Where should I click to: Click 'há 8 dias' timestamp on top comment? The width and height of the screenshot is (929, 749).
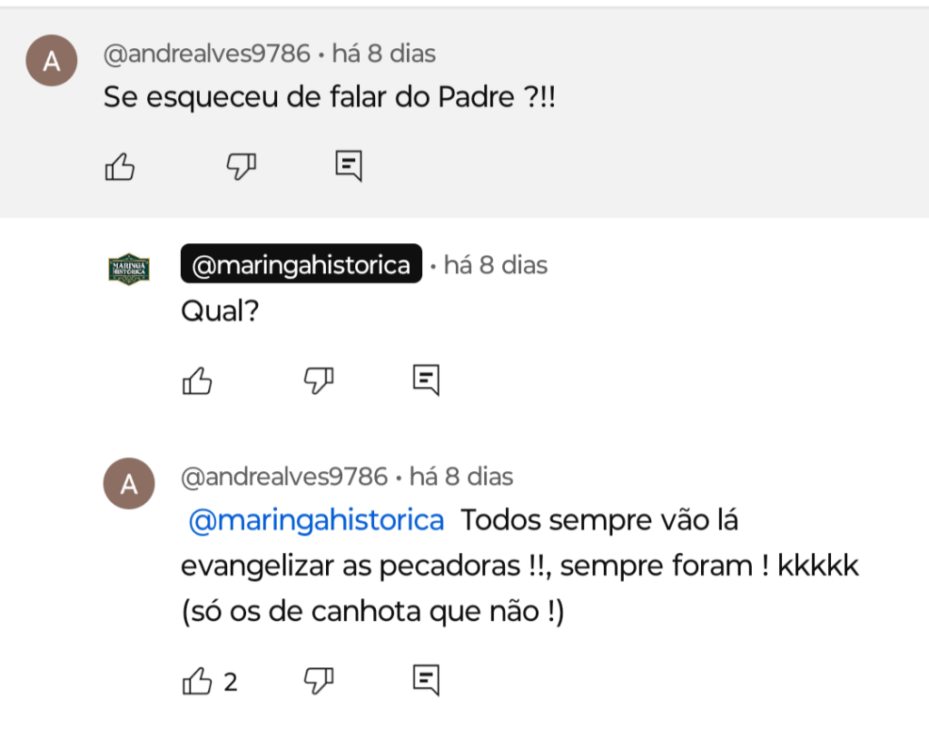(x=384, y=54)
